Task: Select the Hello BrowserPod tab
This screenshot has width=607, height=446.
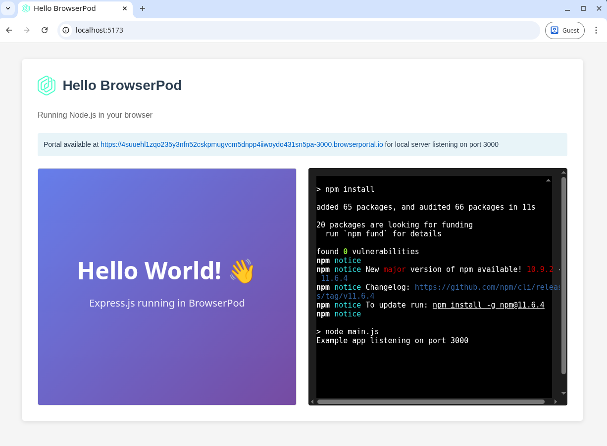Action: (x=69, y=8)
